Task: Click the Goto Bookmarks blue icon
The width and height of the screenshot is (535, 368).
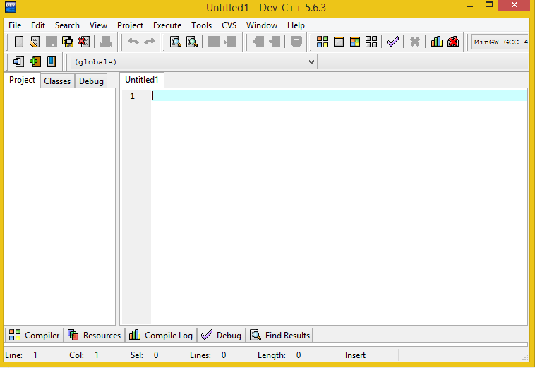Action: click(x=52, y=61)
